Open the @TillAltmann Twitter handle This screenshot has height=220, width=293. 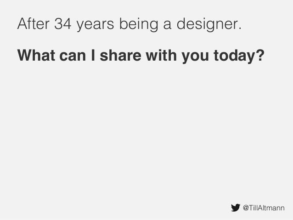(264, 208)
